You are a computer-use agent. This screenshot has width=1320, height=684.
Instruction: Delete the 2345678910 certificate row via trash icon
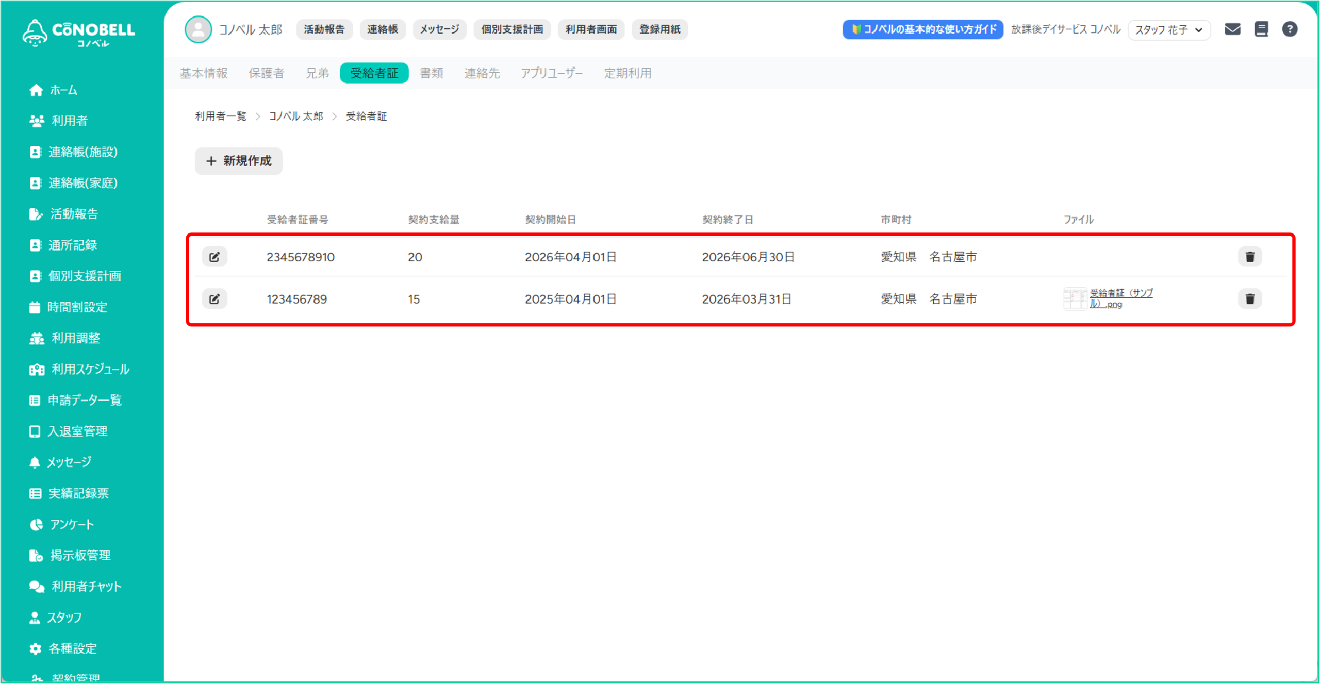click(x=1249, y=257)
